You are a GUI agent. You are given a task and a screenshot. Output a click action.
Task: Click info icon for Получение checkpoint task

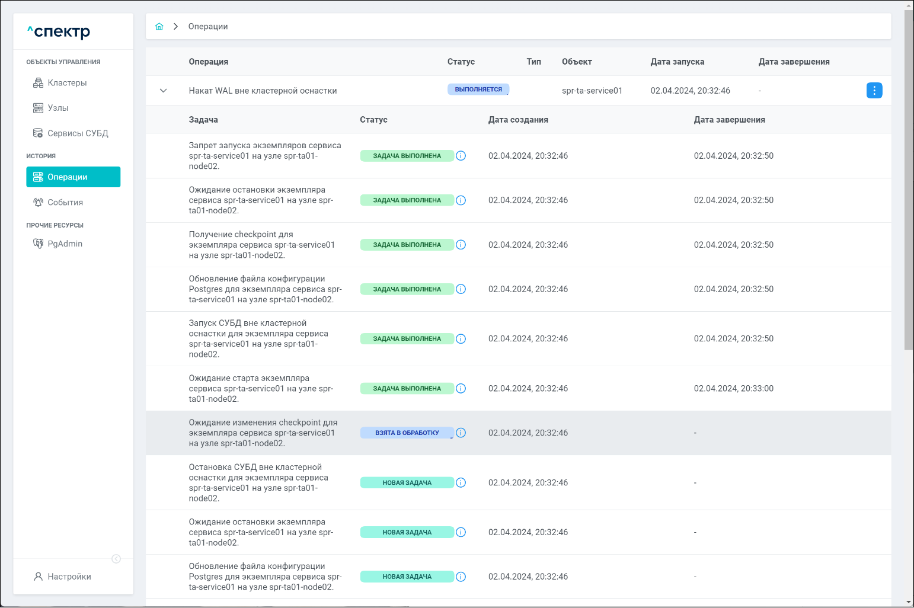tap(461, 245)
